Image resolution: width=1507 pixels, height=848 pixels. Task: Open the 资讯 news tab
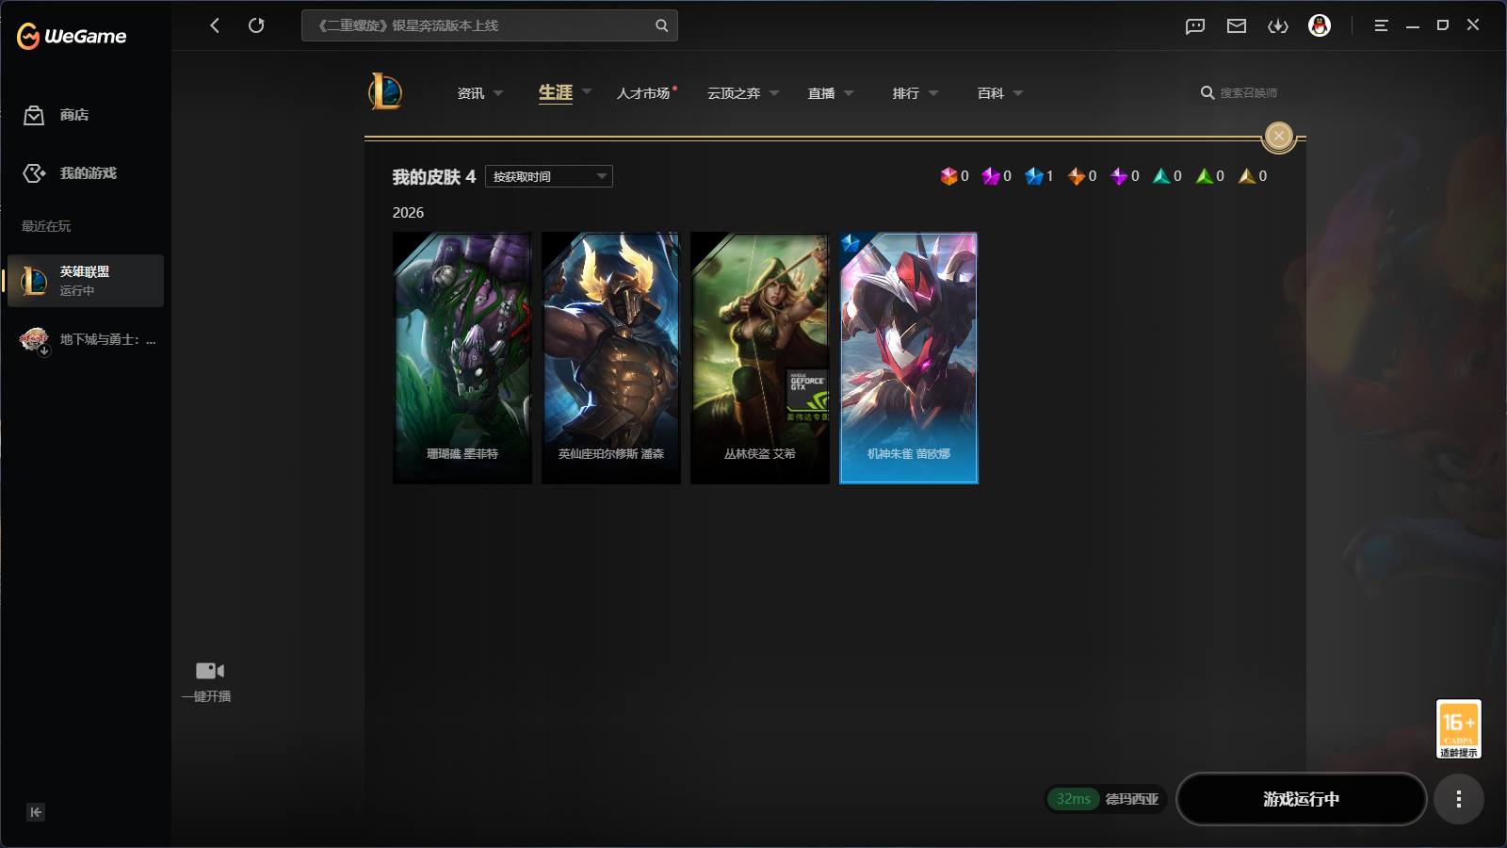click(x=471, y=93)
